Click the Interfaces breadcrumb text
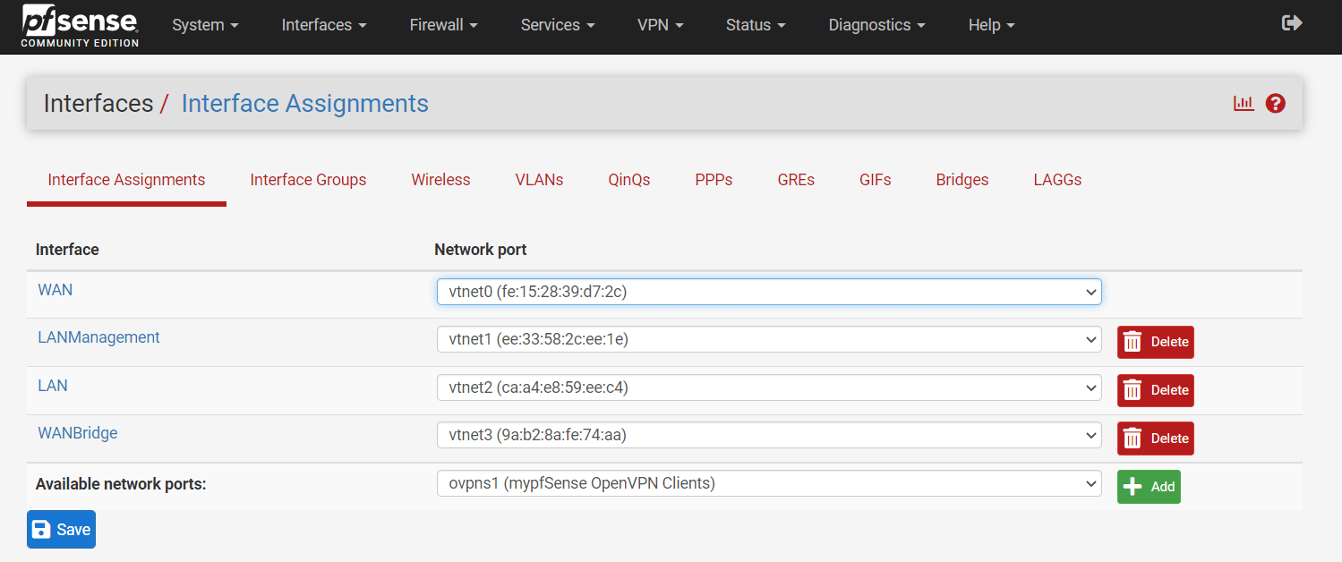This screenshot has width=1342, height=562. click(x=98, y=104)
